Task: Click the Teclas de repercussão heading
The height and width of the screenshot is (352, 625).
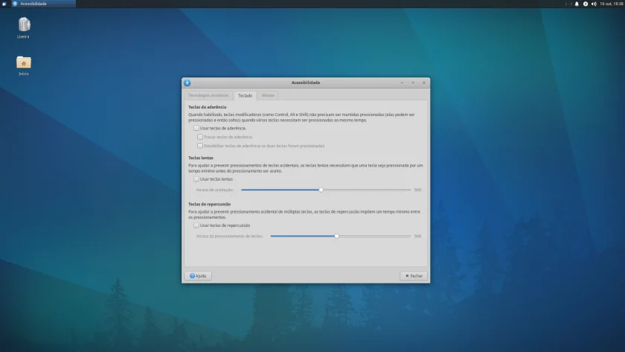Action: coord(209,205)
